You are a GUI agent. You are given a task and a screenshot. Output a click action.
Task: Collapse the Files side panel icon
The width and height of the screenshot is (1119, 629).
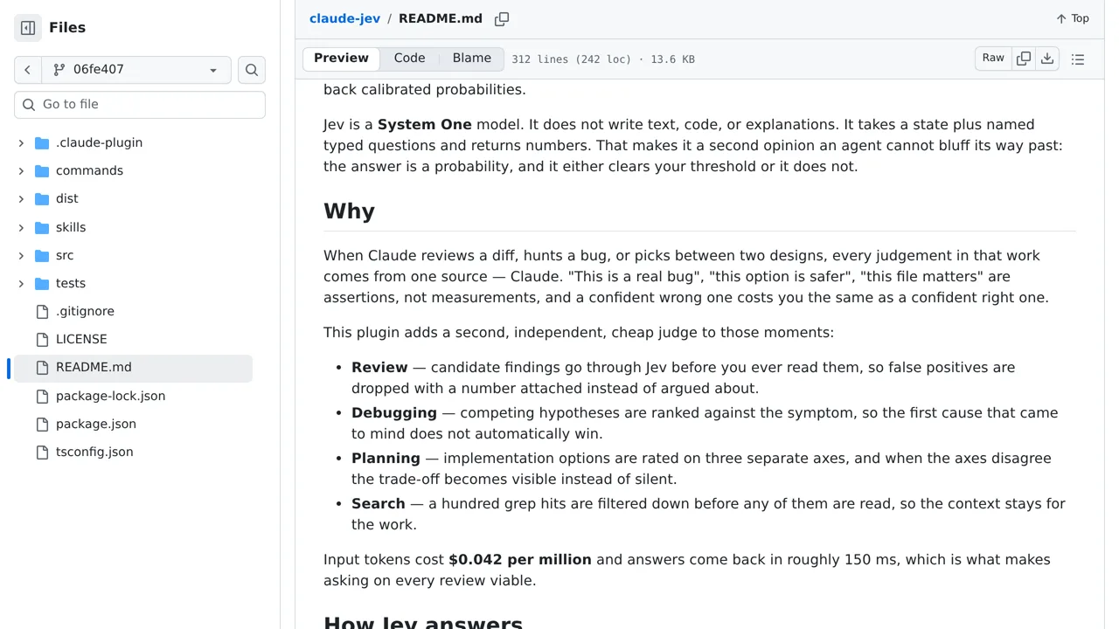click(28, 28)
